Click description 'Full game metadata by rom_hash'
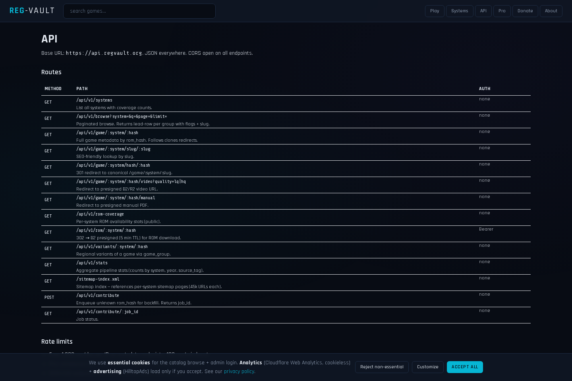Screen dimensions: 572x381 click(137, 140)
